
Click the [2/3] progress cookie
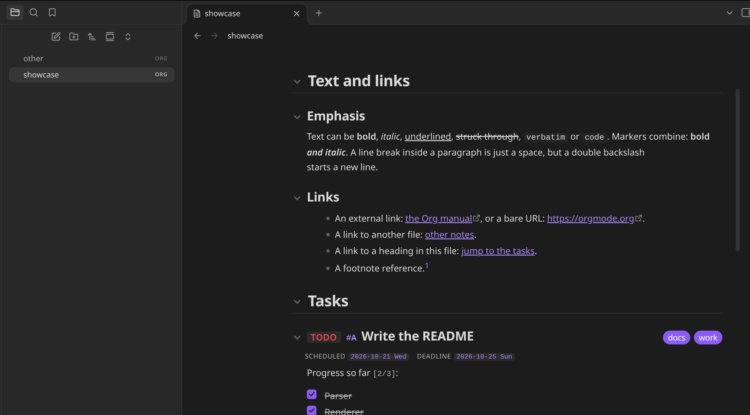point(384,374)
